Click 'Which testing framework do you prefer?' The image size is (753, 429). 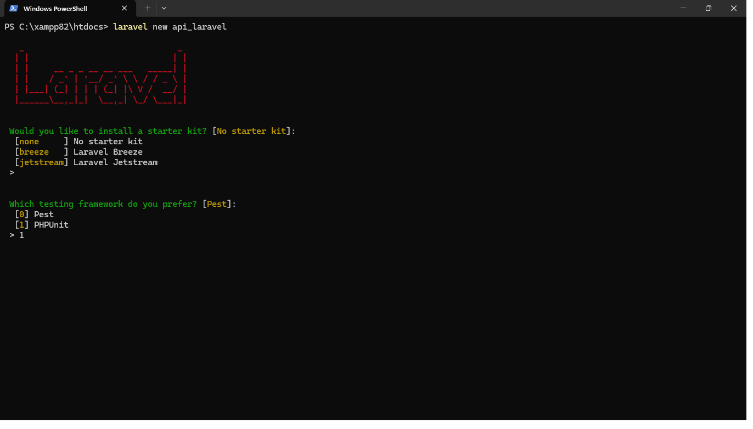pyautogui.click(x=103, y=204)
